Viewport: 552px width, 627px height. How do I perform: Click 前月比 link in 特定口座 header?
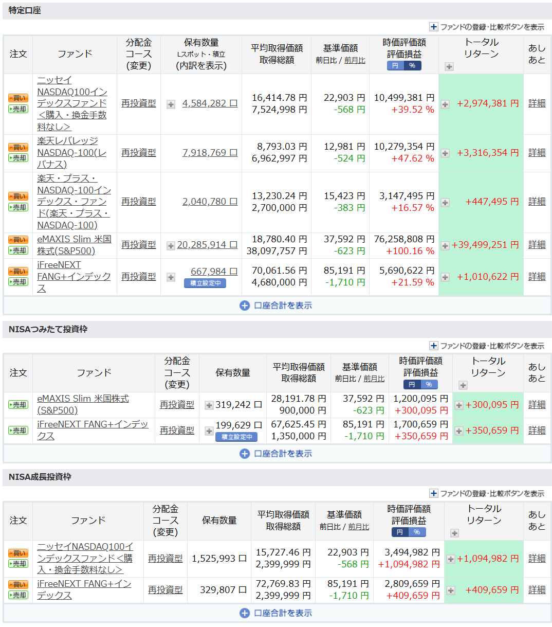pyautogui.click(x=355, y=60)
